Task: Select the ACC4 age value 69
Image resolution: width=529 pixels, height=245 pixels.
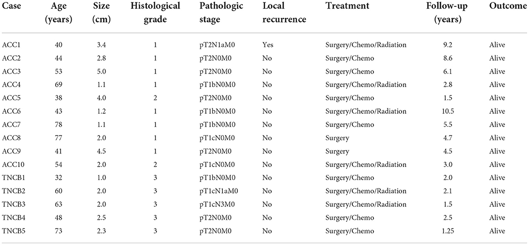Action: click(x=59, y=85)
